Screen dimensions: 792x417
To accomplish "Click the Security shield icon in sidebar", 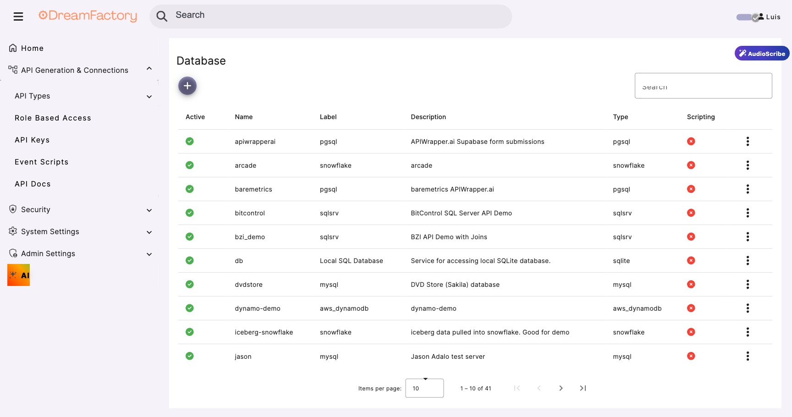I will [x=12, y=209].
